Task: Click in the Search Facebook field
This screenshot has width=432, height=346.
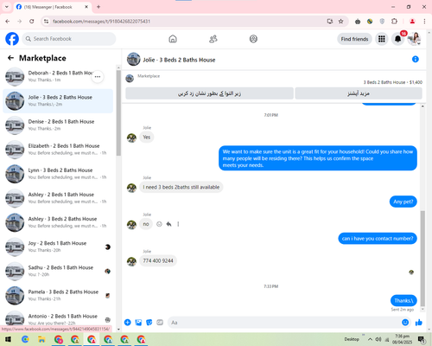Action: point(69,39)
